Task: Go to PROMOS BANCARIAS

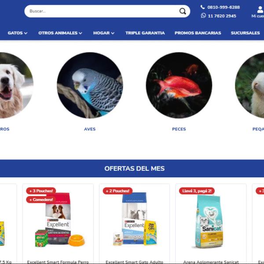Action: [198, 33]
